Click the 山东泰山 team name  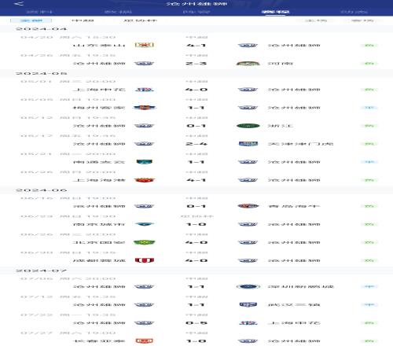(99, 45)
